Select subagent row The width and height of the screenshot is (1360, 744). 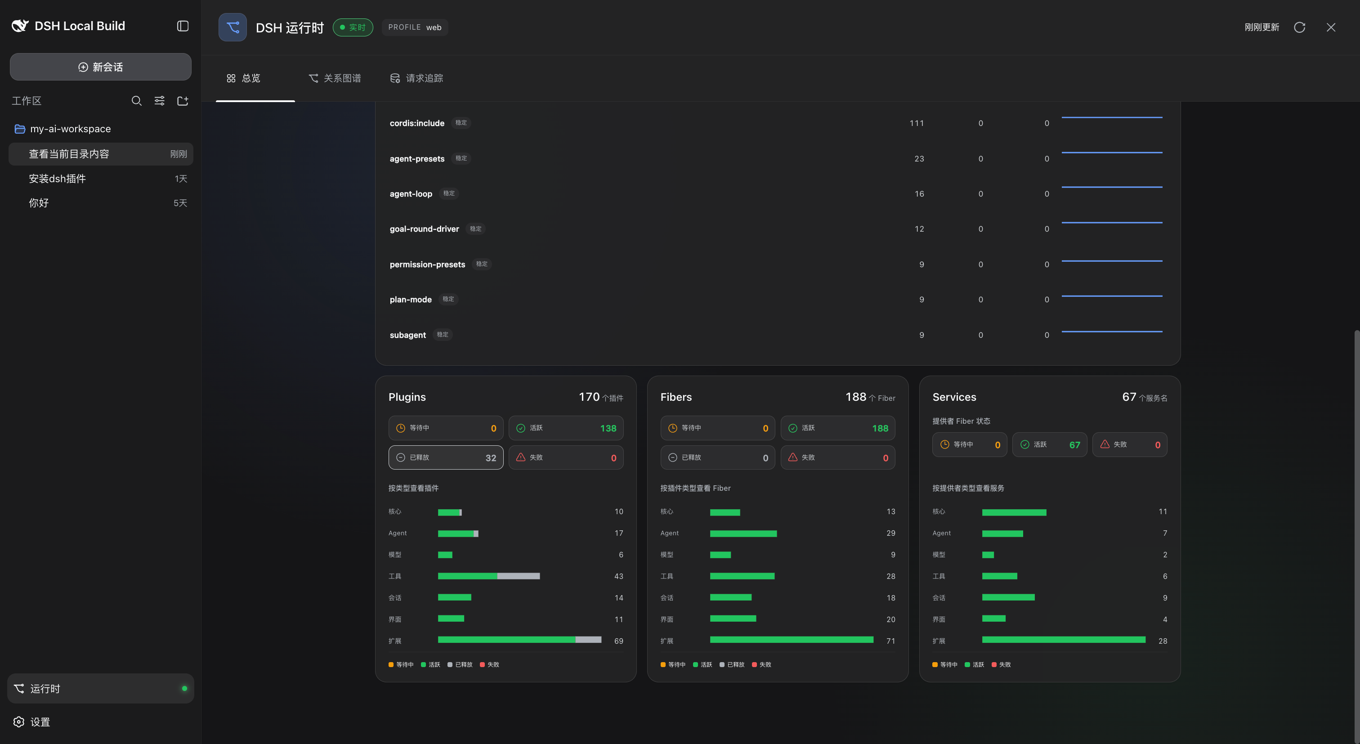click(777, 335)
